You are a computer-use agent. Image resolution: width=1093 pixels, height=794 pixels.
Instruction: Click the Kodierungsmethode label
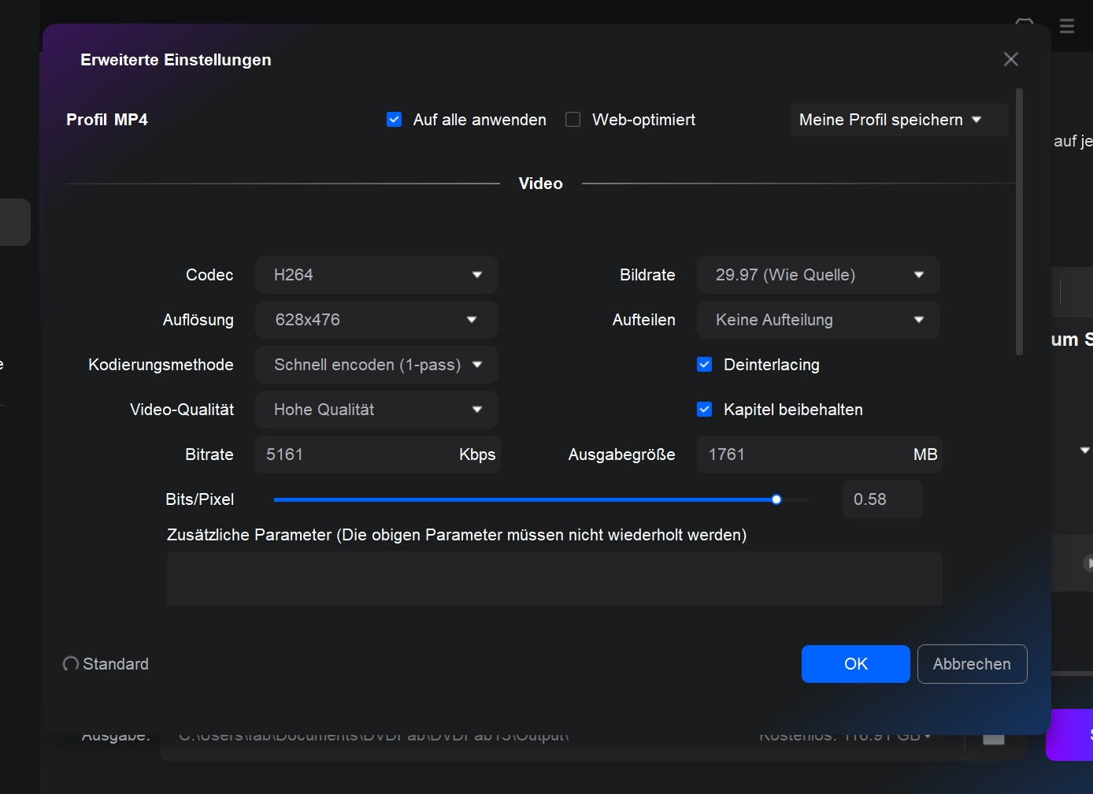coord(161,365)
